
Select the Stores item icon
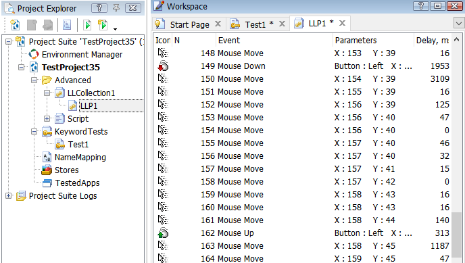tap(47, 170)
